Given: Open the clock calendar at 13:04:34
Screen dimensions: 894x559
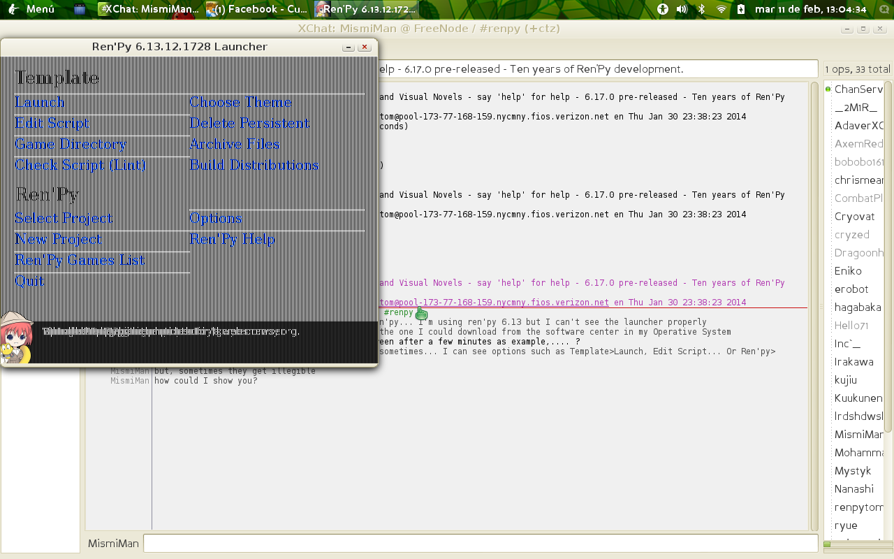Looking at the screenshot, I should [x=811, y=9].
